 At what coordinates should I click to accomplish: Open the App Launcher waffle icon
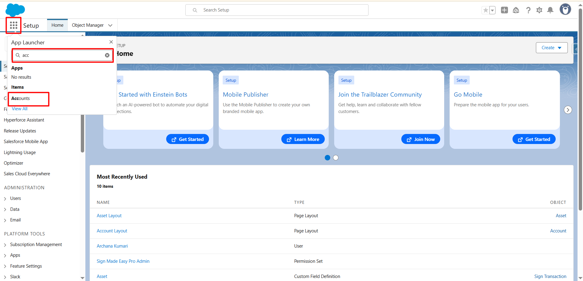coord(13,25)
